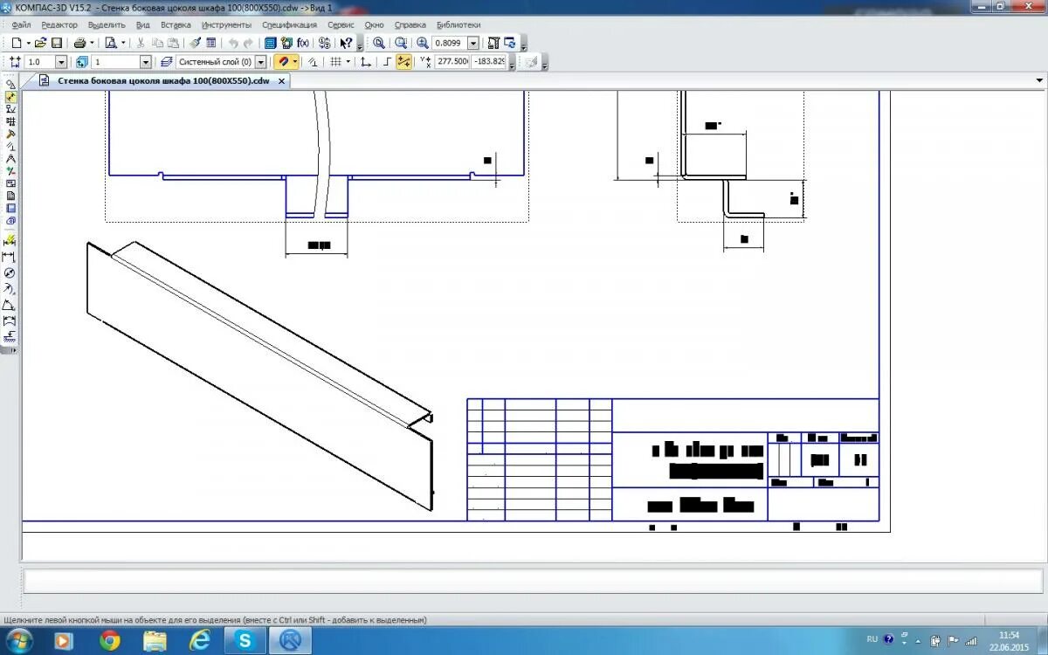Print the drawing with the printer icon
Viewport: 1048px width, 655px height.
pos(79,43)
